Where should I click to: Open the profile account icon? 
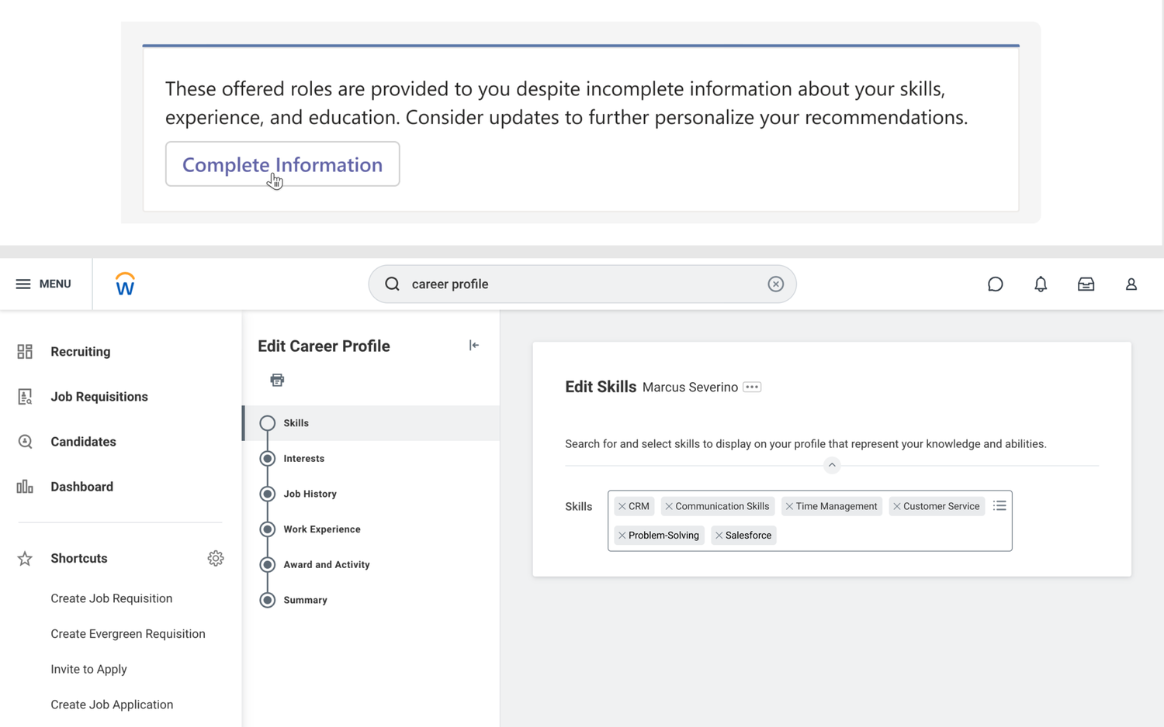[1131, 284]
